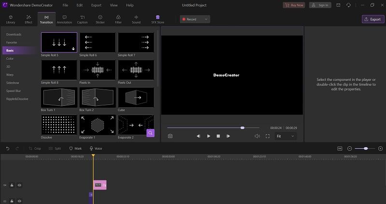Toggle visibility of track 04

tap(19, 185)
